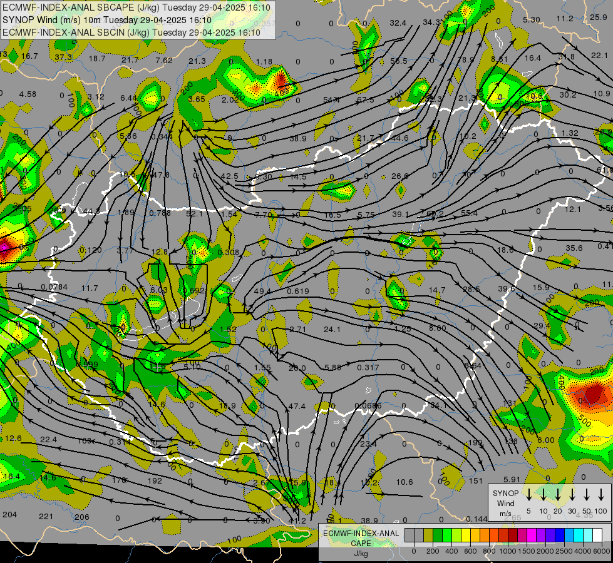Click the map value '0.0784'
The width and height of the screenshot is (613, 563).
pyautogui.click(x=54, y=287)
